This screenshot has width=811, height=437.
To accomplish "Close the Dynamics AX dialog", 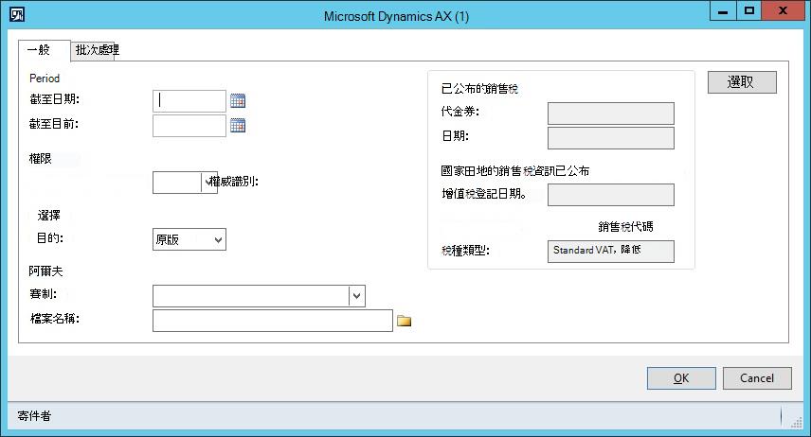I will [x=783, y=11].
